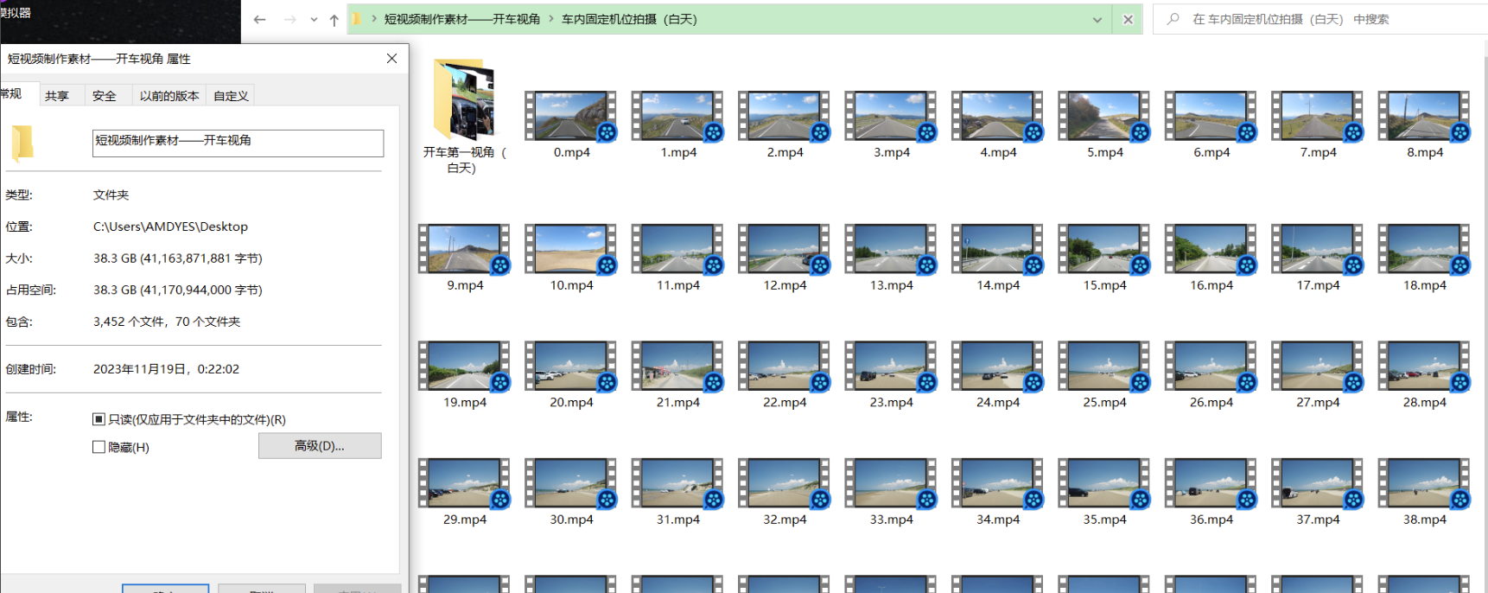Switch to the 共享 tab
1488x593 pixels.
pos(57,96)
